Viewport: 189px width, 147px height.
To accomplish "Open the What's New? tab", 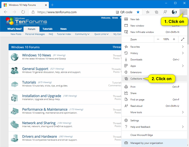I will pyautogui.click(x=14, y=29).
